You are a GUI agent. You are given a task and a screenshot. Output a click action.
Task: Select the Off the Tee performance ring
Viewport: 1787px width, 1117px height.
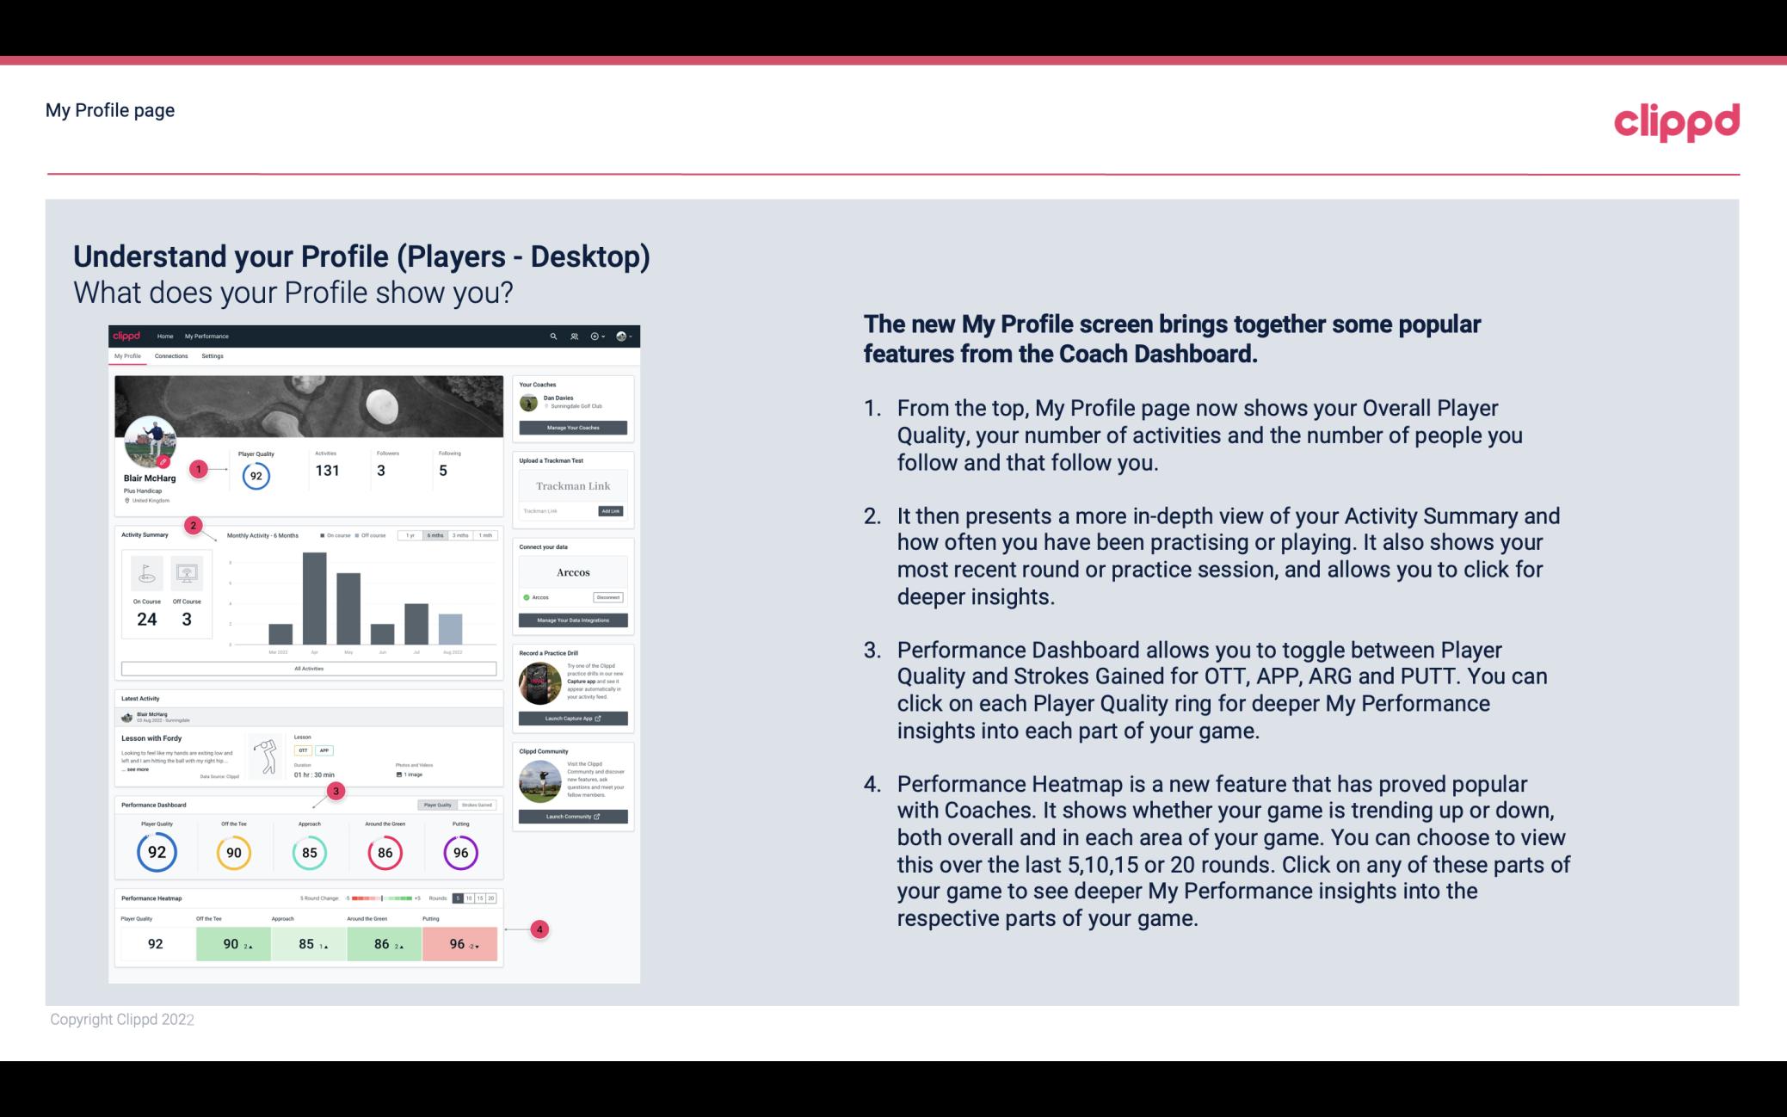click(233, 850)
